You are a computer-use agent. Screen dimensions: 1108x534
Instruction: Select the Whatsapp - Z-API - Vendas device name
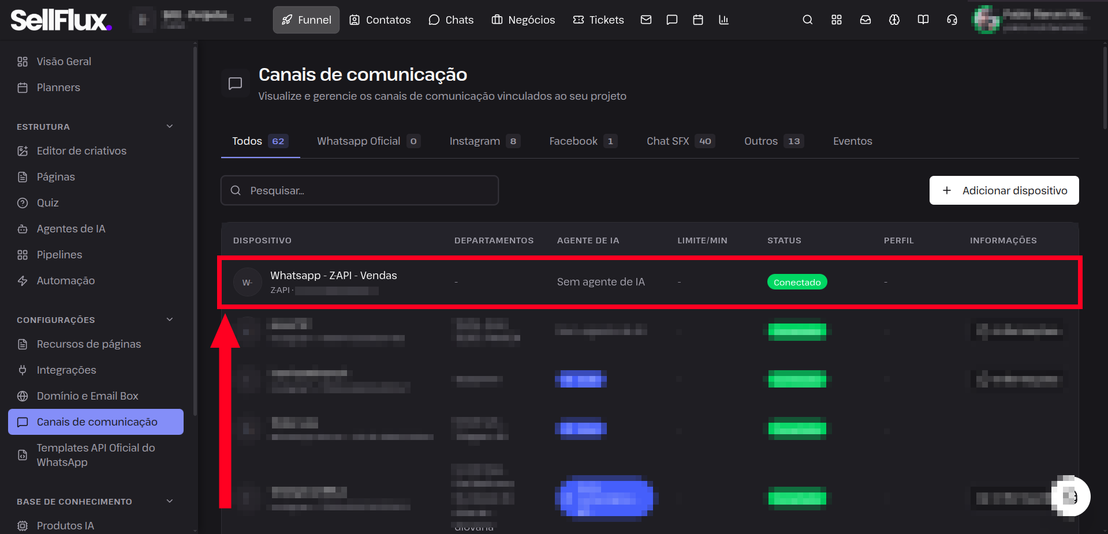(x=334, y=276)
